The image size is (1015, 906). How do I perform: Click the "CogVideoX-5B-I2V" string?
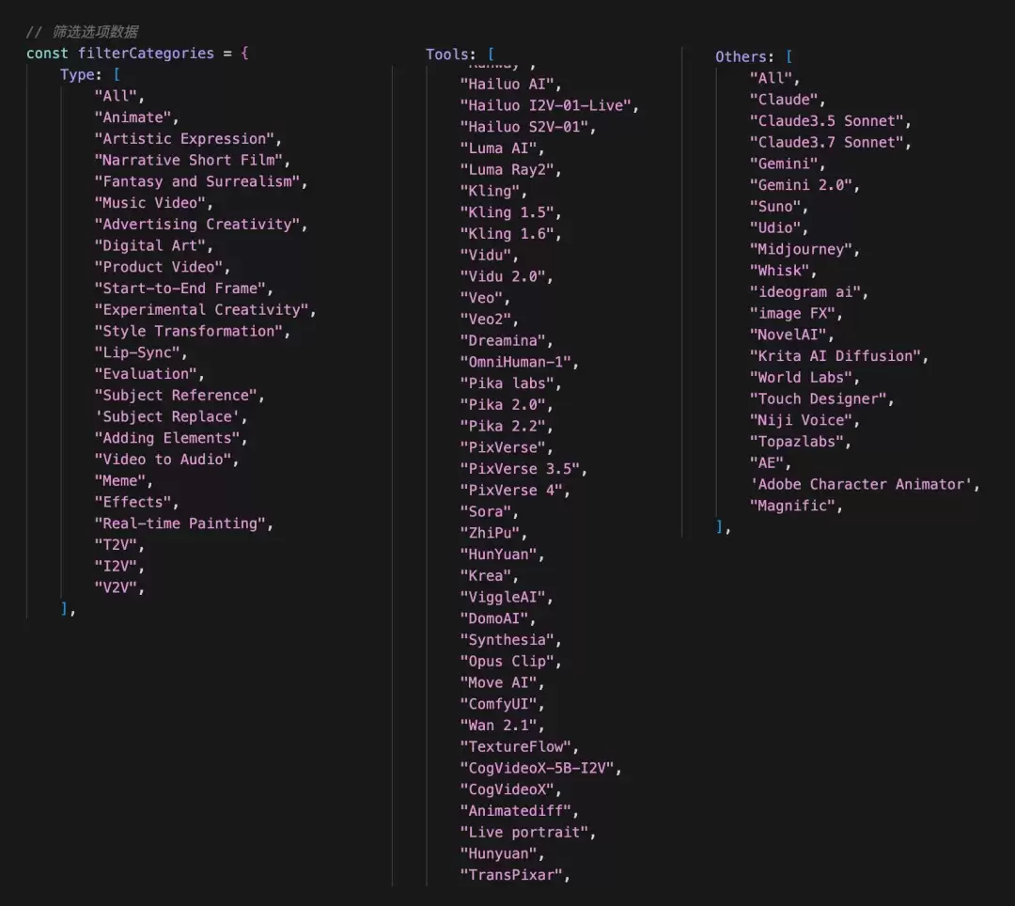click(x=537, y=768)
